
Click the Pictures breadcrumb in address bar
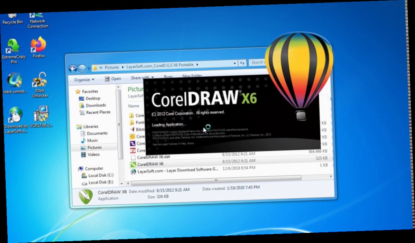(112, 67)
